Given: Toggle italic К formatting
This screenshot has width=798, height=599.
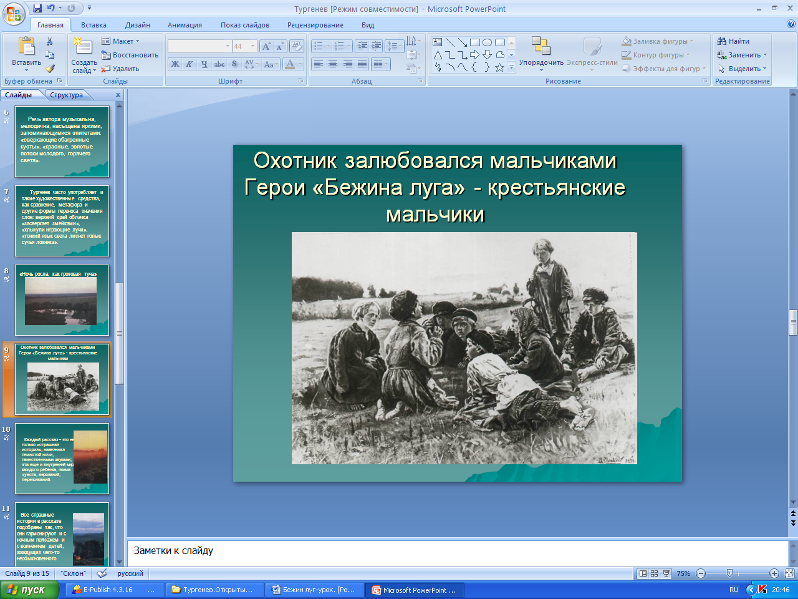Looking at the screenshot, I should pyautogui.click(x=190, y=64).
